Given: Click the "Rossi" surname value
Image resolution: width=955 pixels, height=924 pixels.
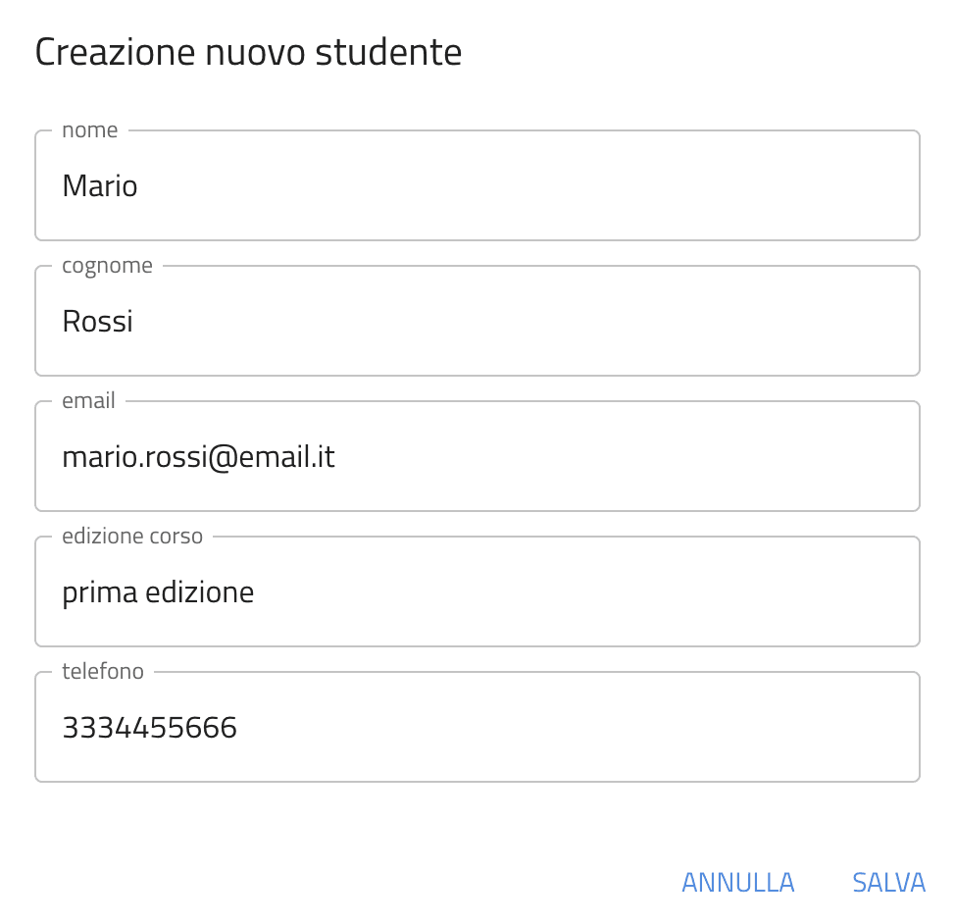Looking at the screenshot, I should point(97,321).
